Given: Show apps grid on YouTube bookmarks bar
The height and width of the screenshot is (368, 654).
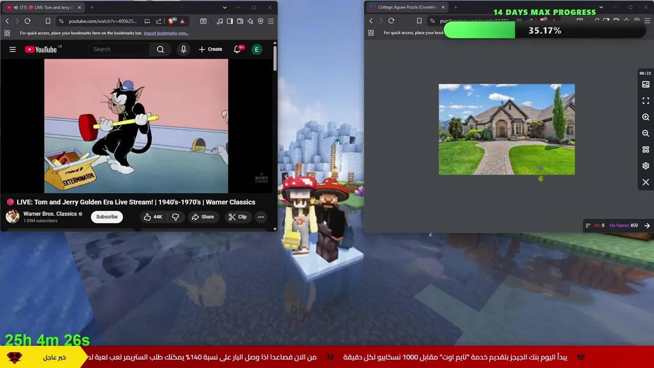Looking at the screenshot, I should (x=7, y=33).
